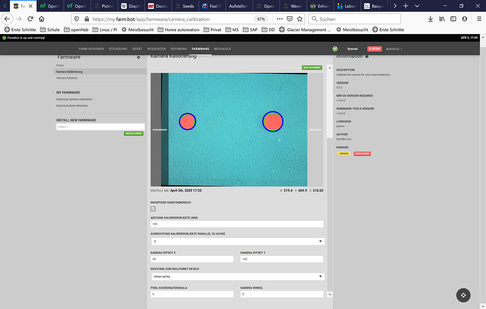Uncheck Invertiere Farbtonbereich
Screen dimensions: 486x309
point(152,209)
